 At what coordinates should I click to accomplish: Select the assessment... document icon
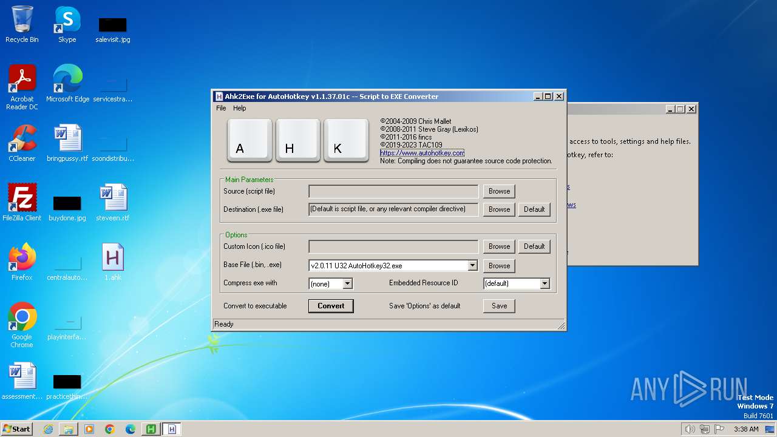click(x=22, y=381)
